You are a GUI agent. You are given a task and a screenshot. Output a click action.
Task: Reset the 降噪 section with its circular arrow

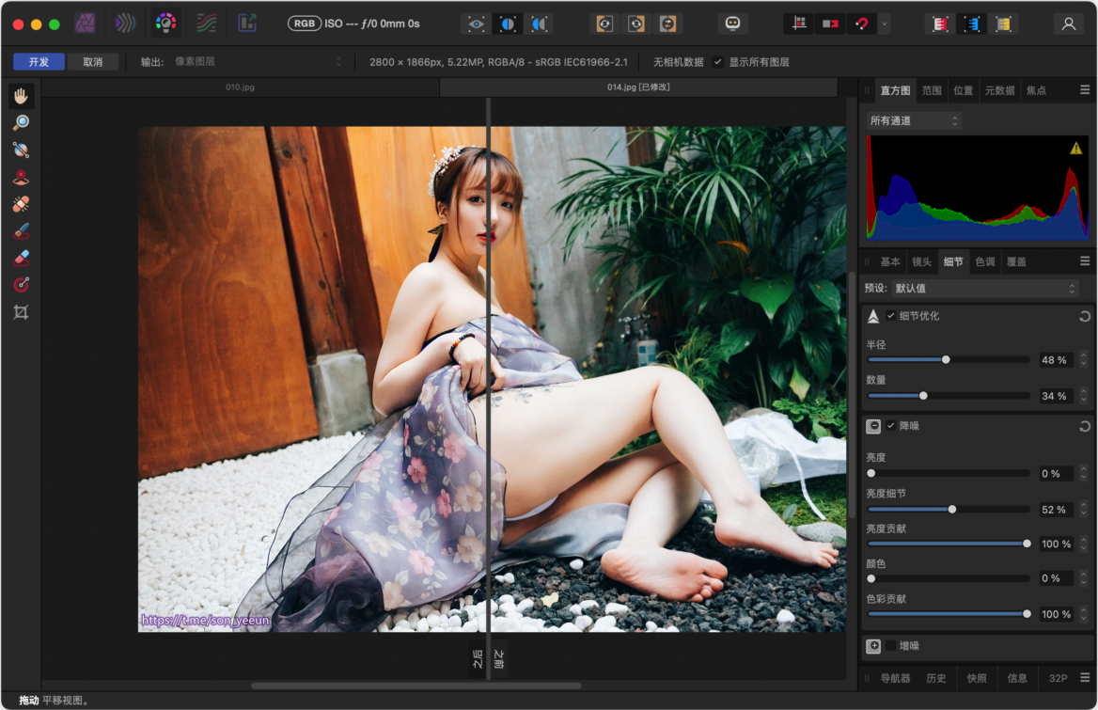point(1085,426)
